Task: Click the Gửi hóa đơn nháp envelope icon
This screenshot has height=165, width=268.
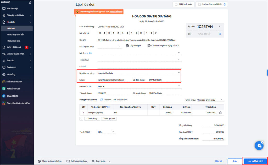Action: [68, 161]
